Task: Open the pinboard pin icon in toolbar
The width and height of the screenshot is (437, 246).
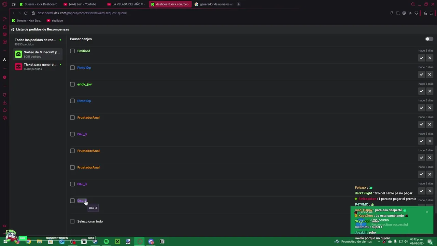Action: (x=392, y=13)
